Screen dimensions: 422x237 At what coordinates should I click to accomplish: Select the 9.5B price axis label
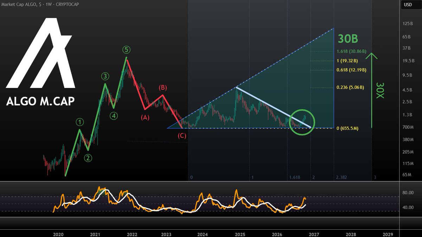(407, 75)
